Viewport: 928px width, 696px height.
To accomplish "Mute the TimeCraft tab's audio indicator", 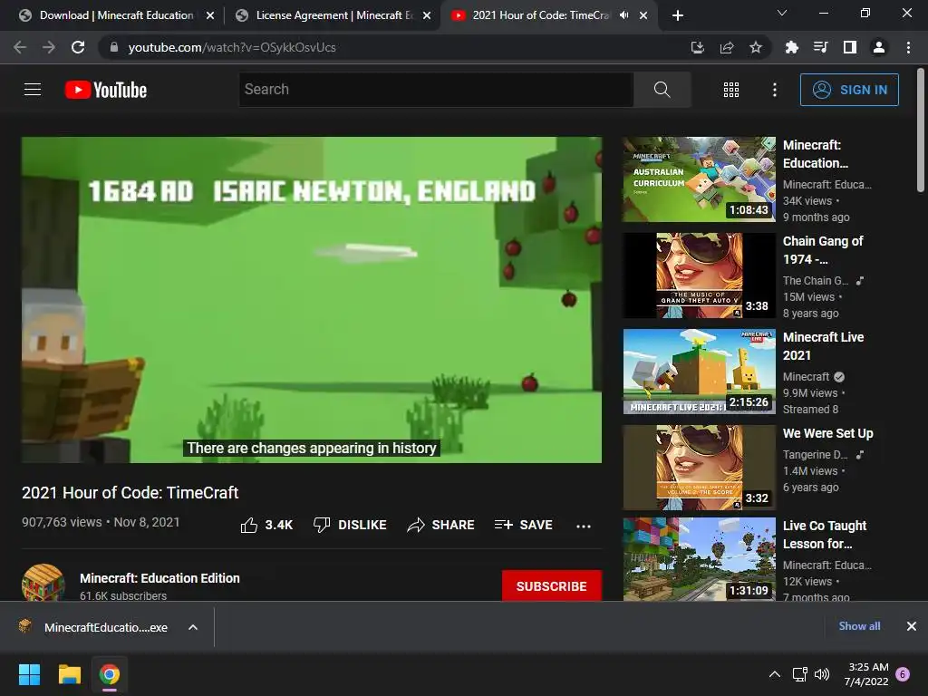I will point(623,15).
